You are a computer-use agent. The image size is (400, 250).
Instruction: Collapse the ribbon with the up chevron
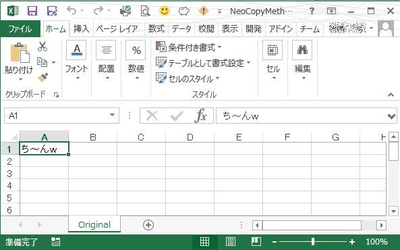[391, 95]
